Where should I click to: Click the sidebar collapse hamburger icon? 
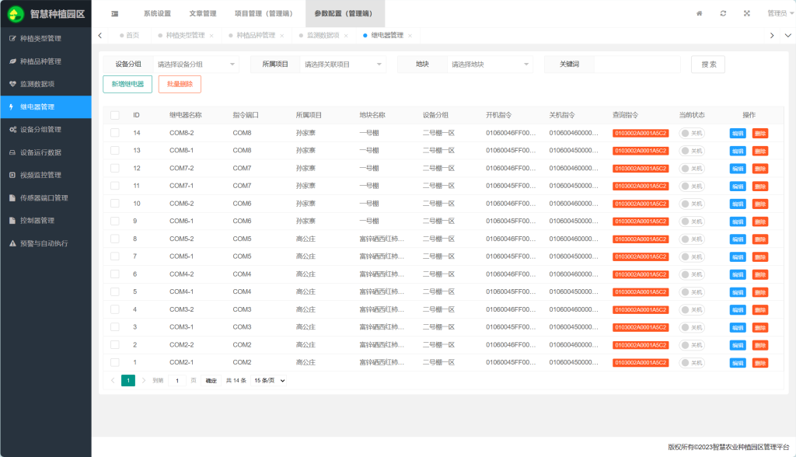coord(115,13)
